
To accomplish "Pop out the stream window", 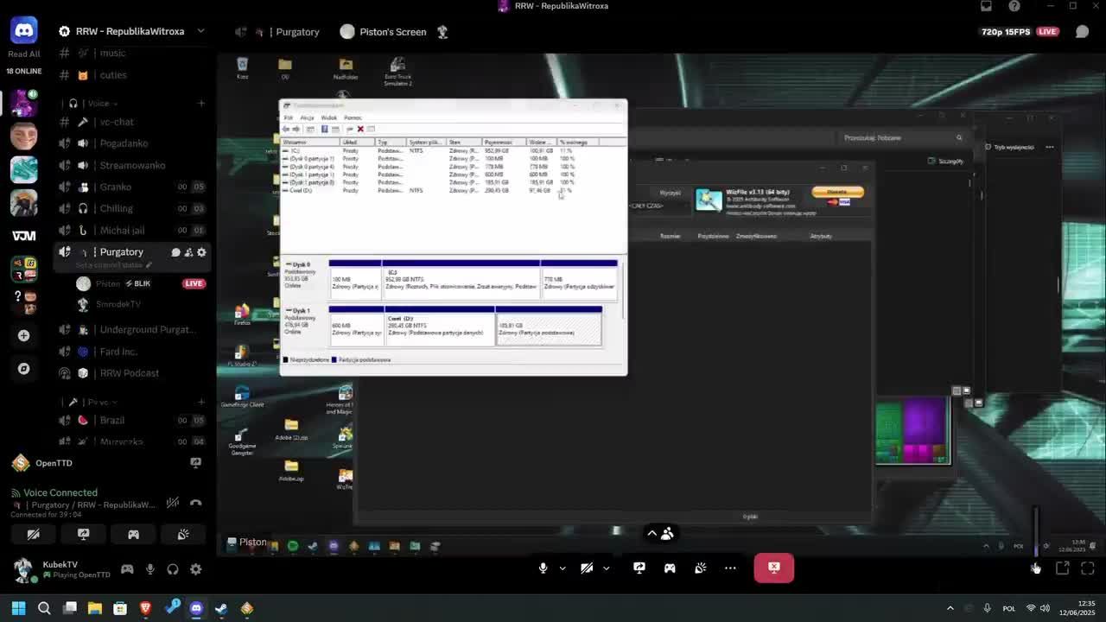I will tap(1063, 568).
